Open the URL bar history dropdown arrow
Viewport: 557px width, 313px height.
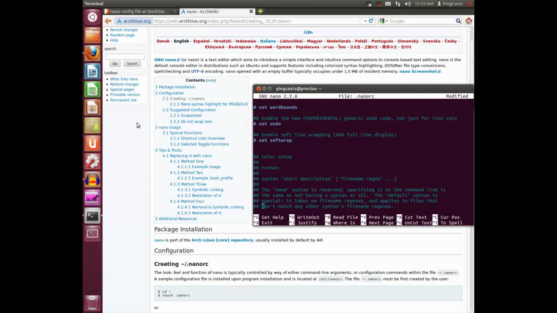tap(366, 21)
